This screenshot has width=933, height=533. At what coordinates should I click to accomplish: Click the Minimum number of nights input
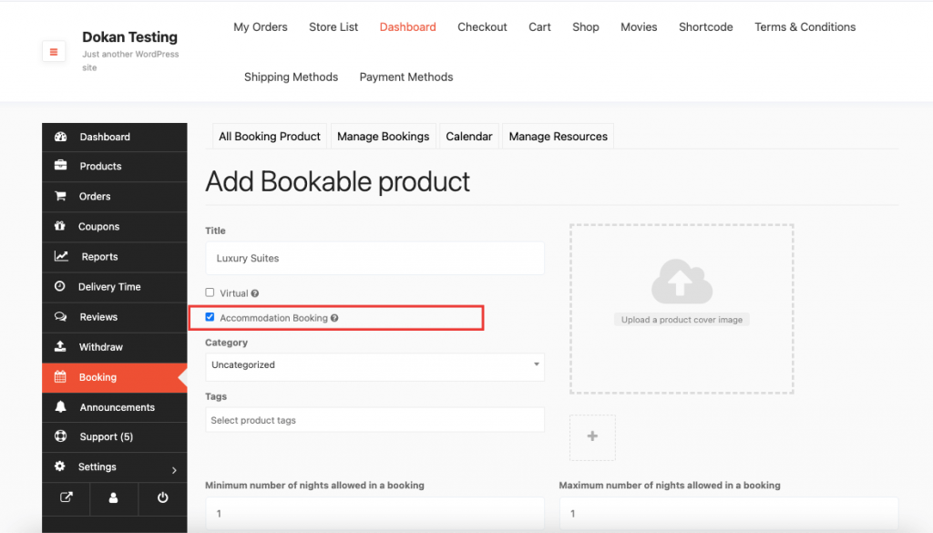click(x=374, y=513)
